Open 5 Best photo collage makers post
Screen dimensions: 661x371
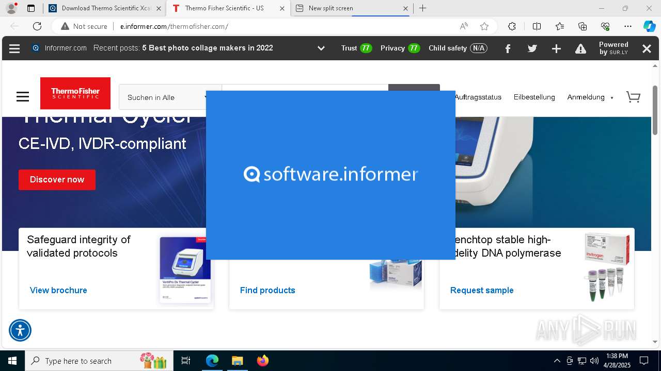tap(208, 48)
